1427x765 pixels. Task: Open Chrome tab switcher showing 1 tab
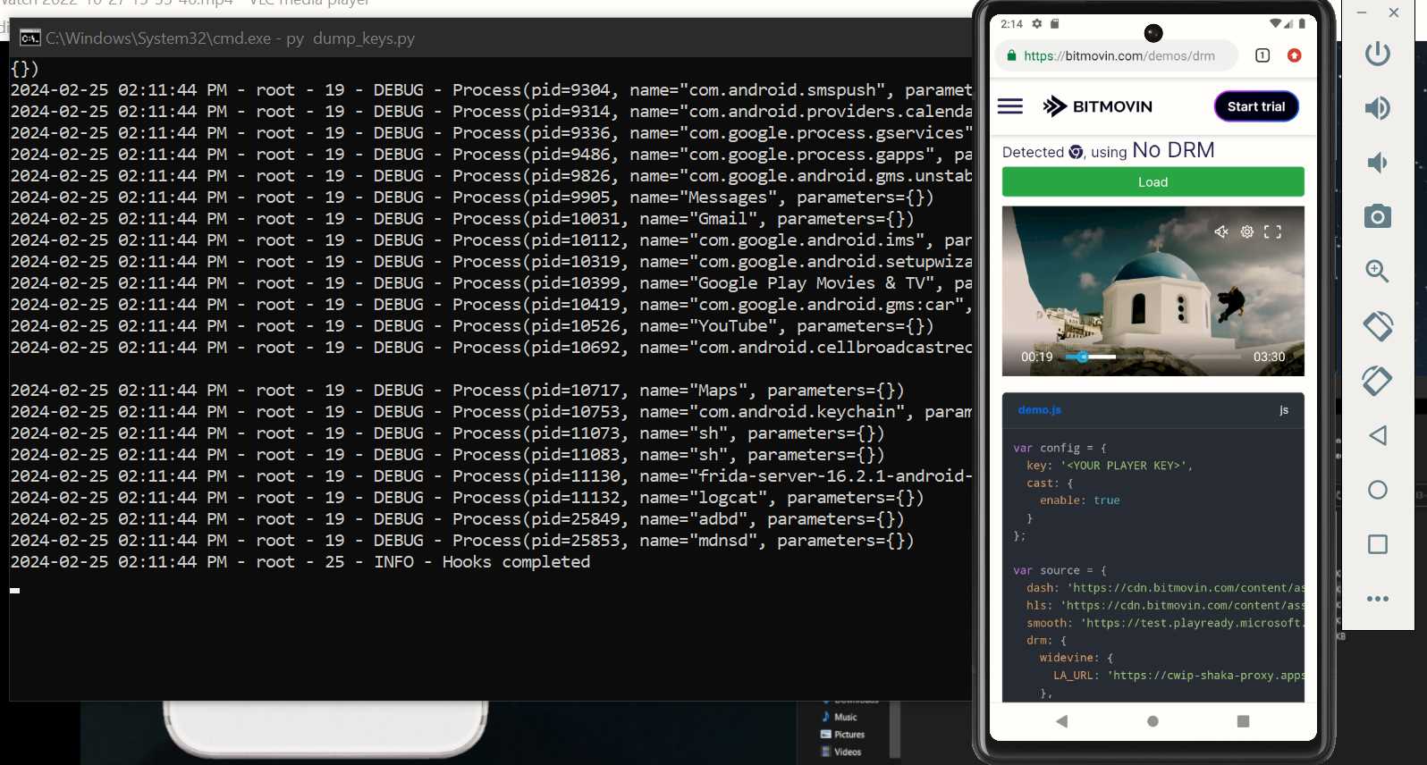pyautogui.click(x=1262, y=55)
